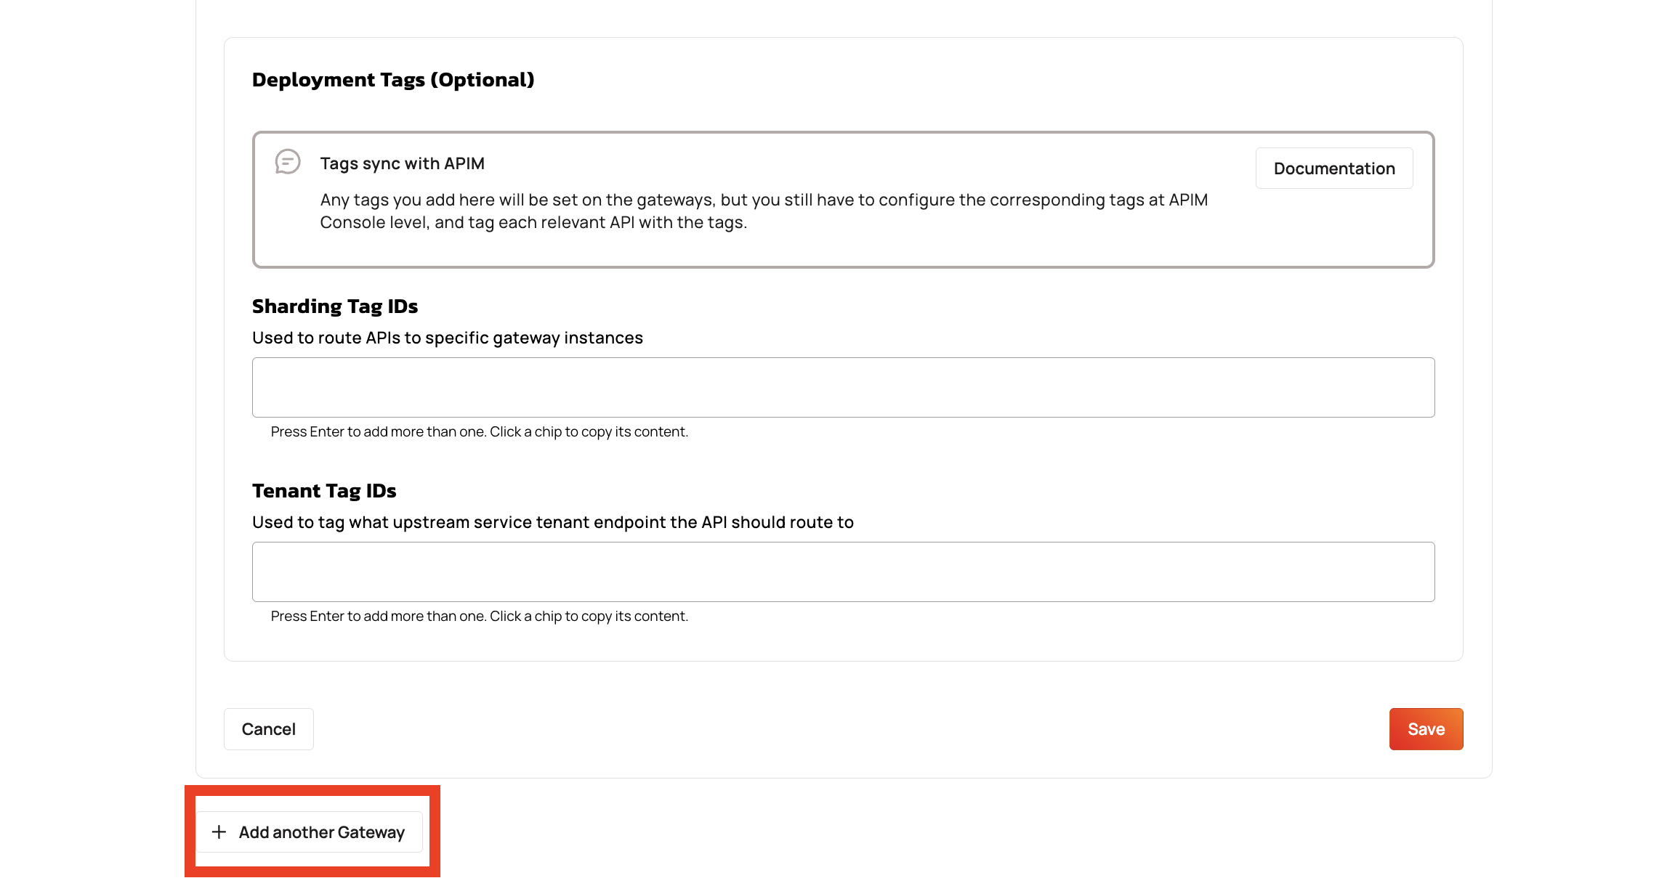The width and height of the screenshot is (1667, 886).
Task: Cancel the gateway configuration form
Action: (x=268, y=729)
